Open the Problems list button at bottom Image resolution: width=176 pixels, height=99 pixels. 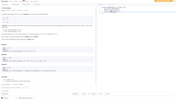click(5, 94)
